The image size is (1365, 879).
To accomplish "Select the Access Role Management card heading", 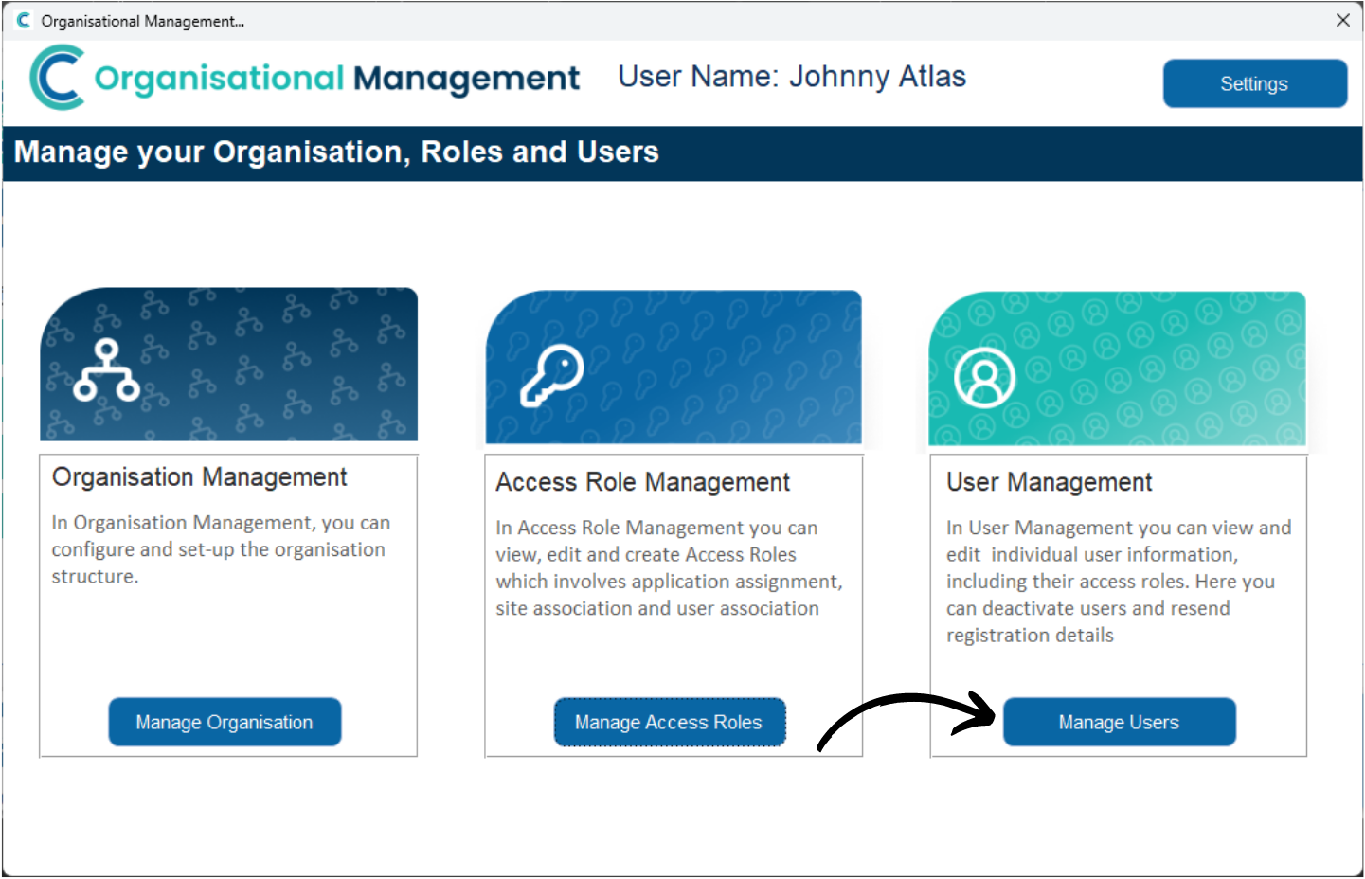I will [x=642, y=482].
